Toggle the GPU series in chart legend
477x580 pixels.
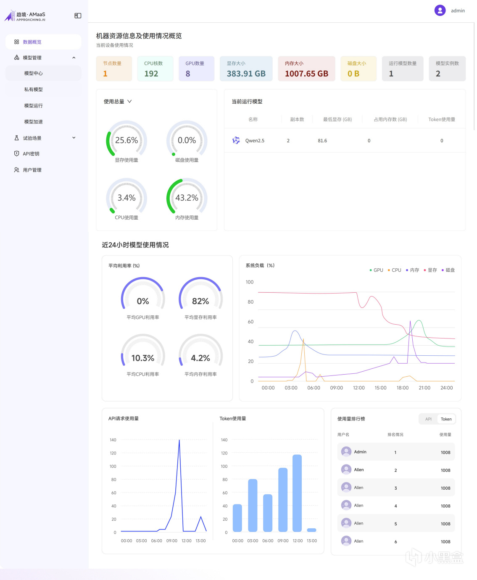[376, 270]
